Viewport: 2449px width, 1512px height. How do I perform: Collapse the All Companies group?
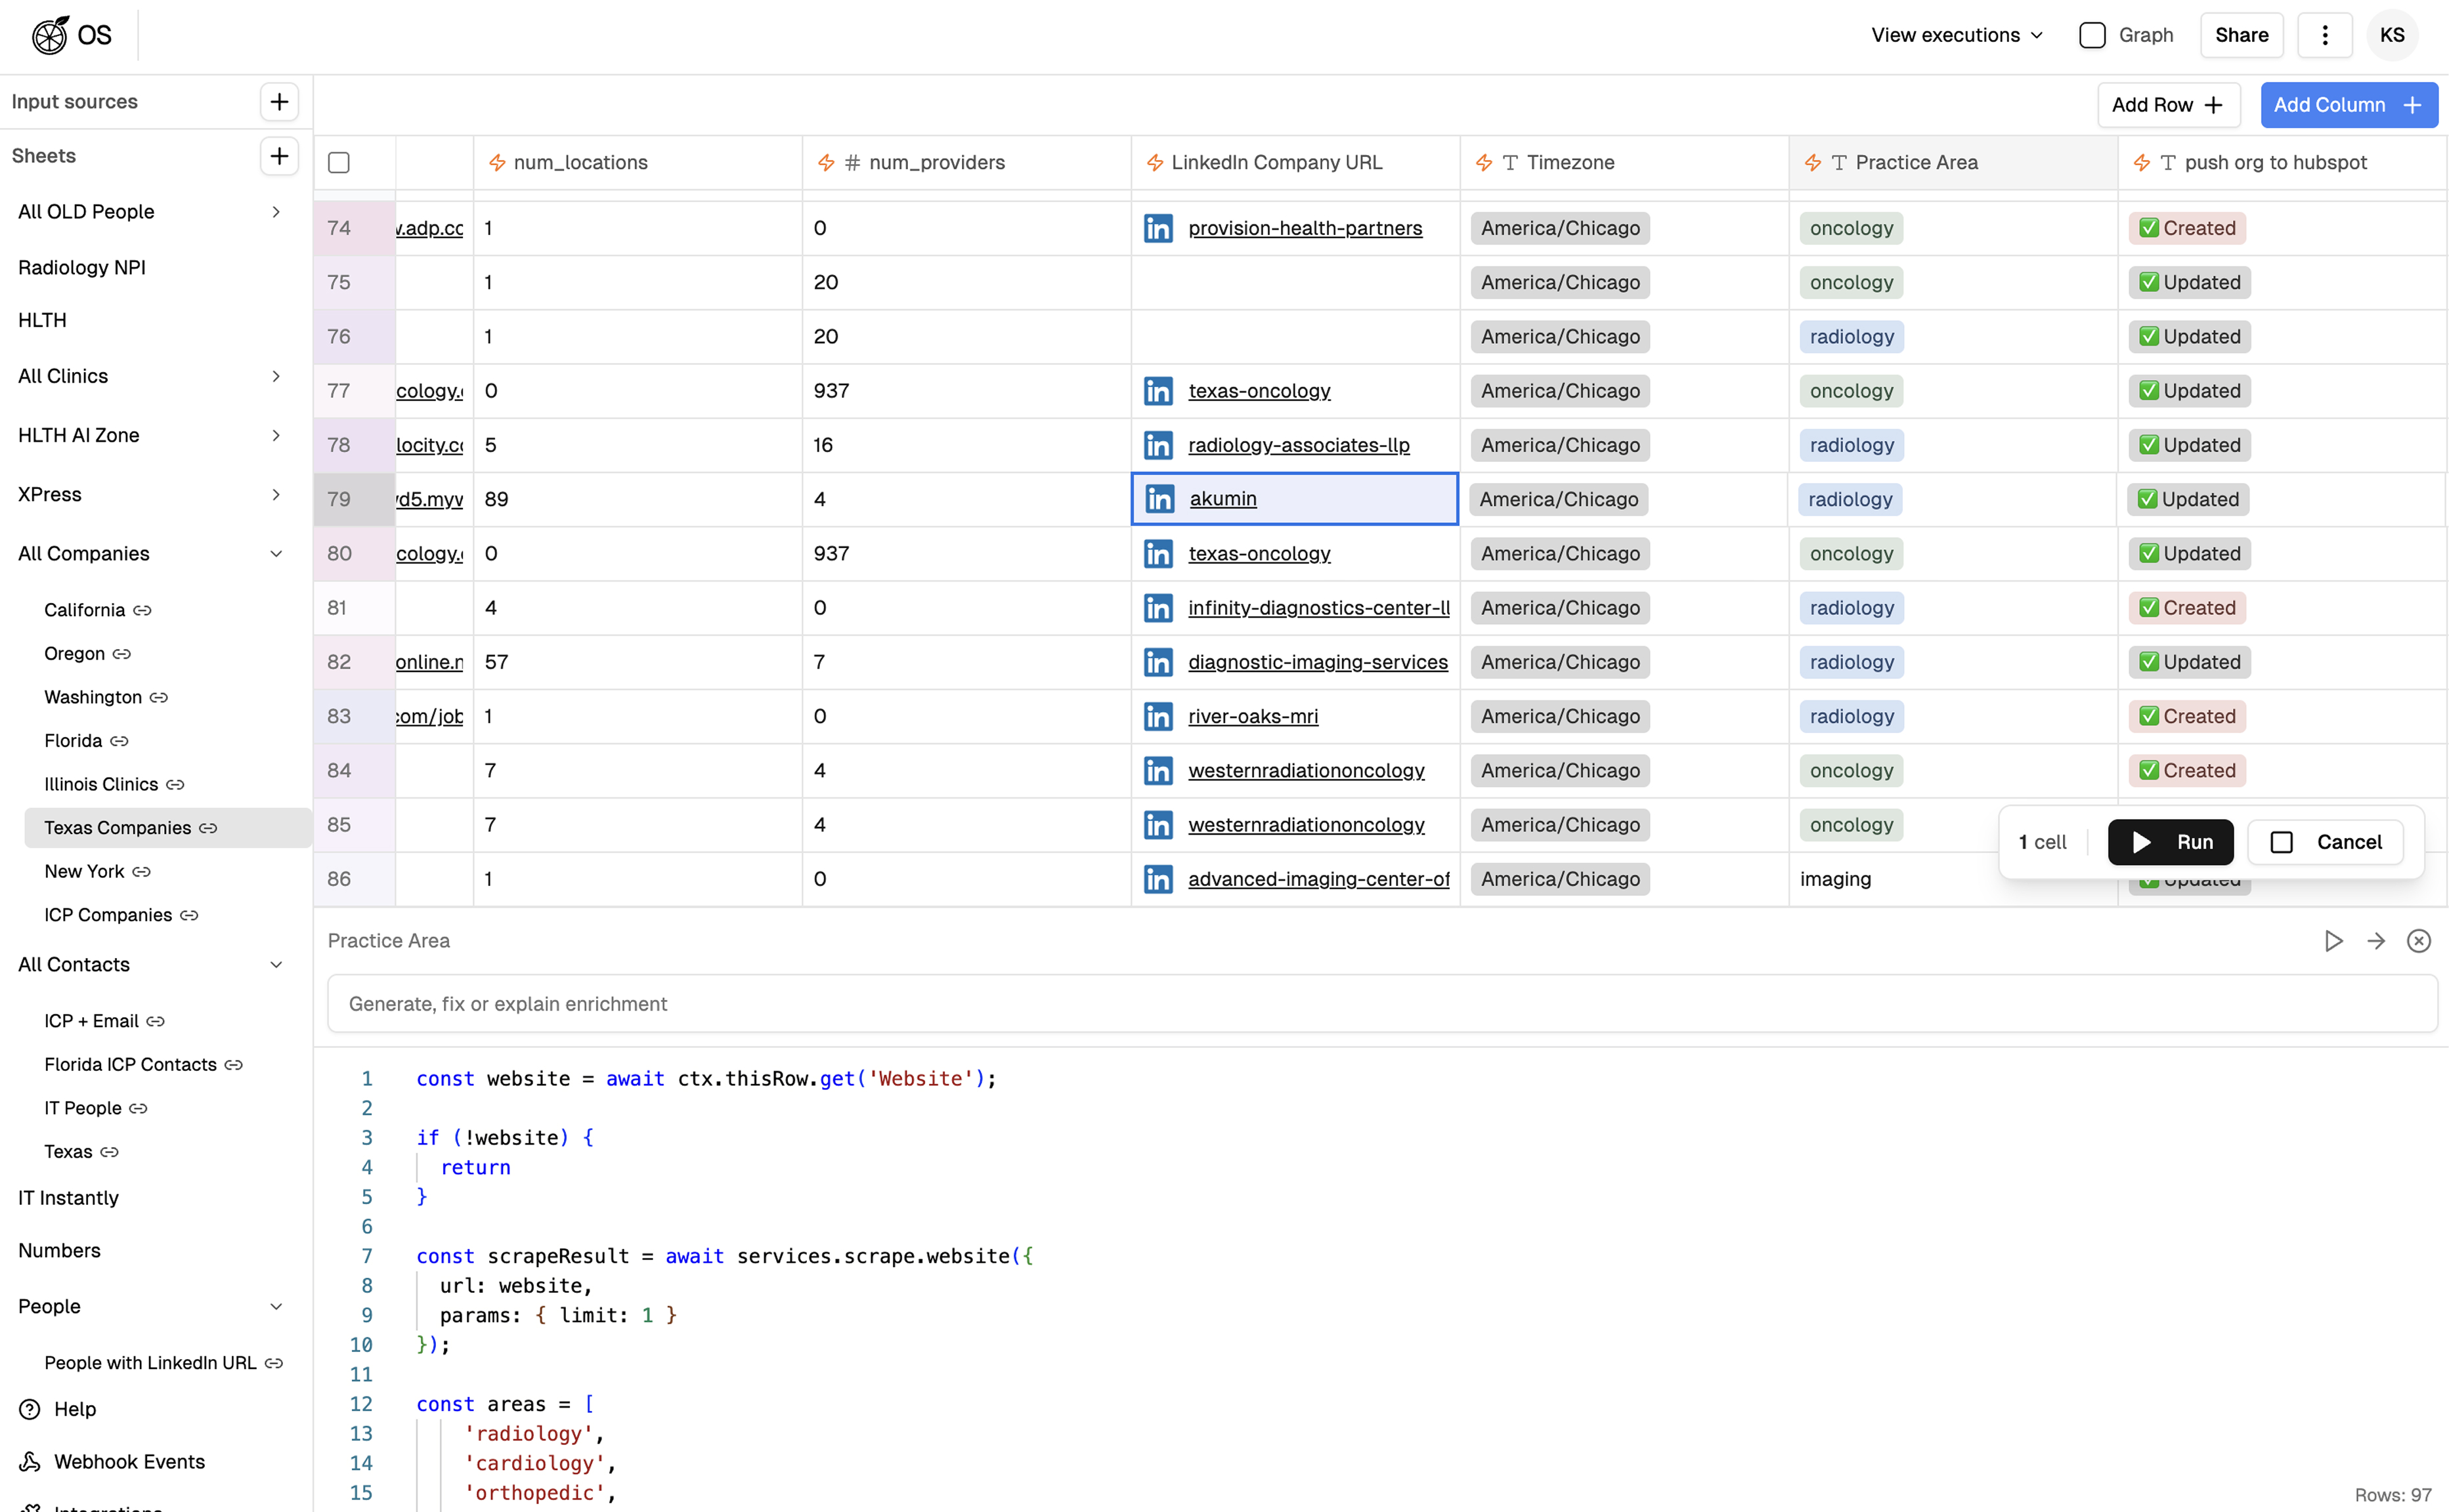276,554
